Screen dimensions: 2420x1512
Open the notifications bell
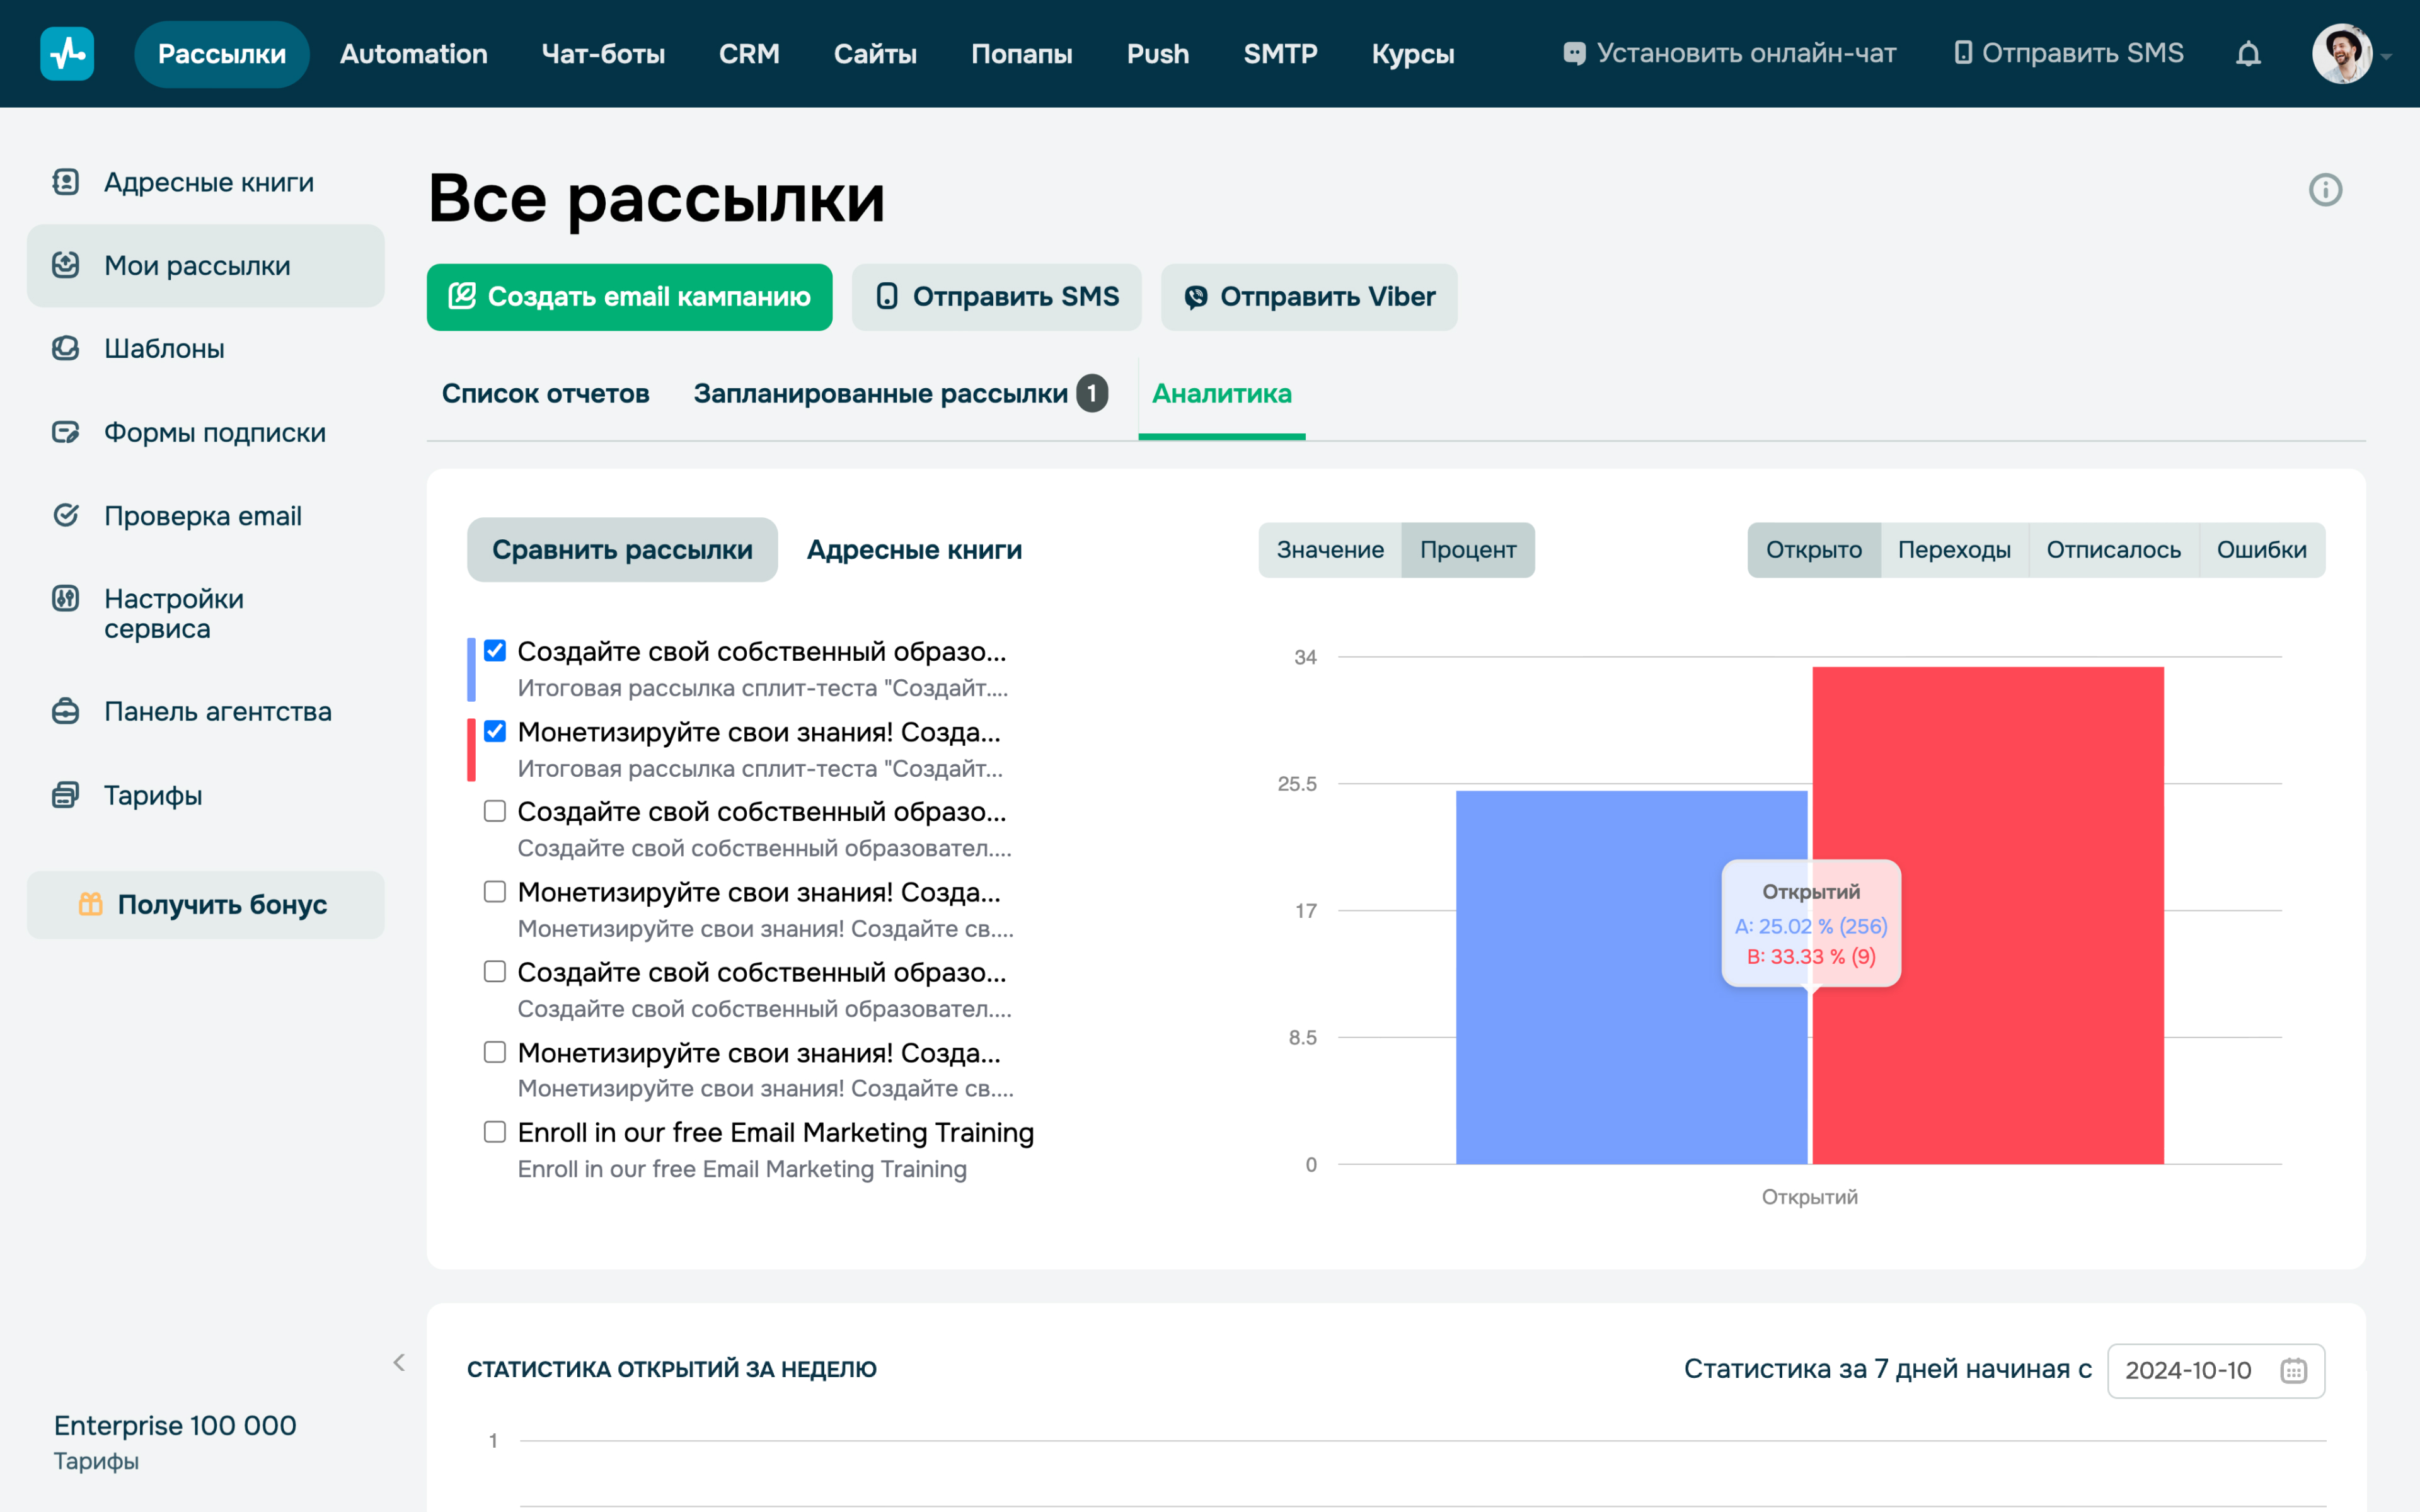tap(2248, 53)
